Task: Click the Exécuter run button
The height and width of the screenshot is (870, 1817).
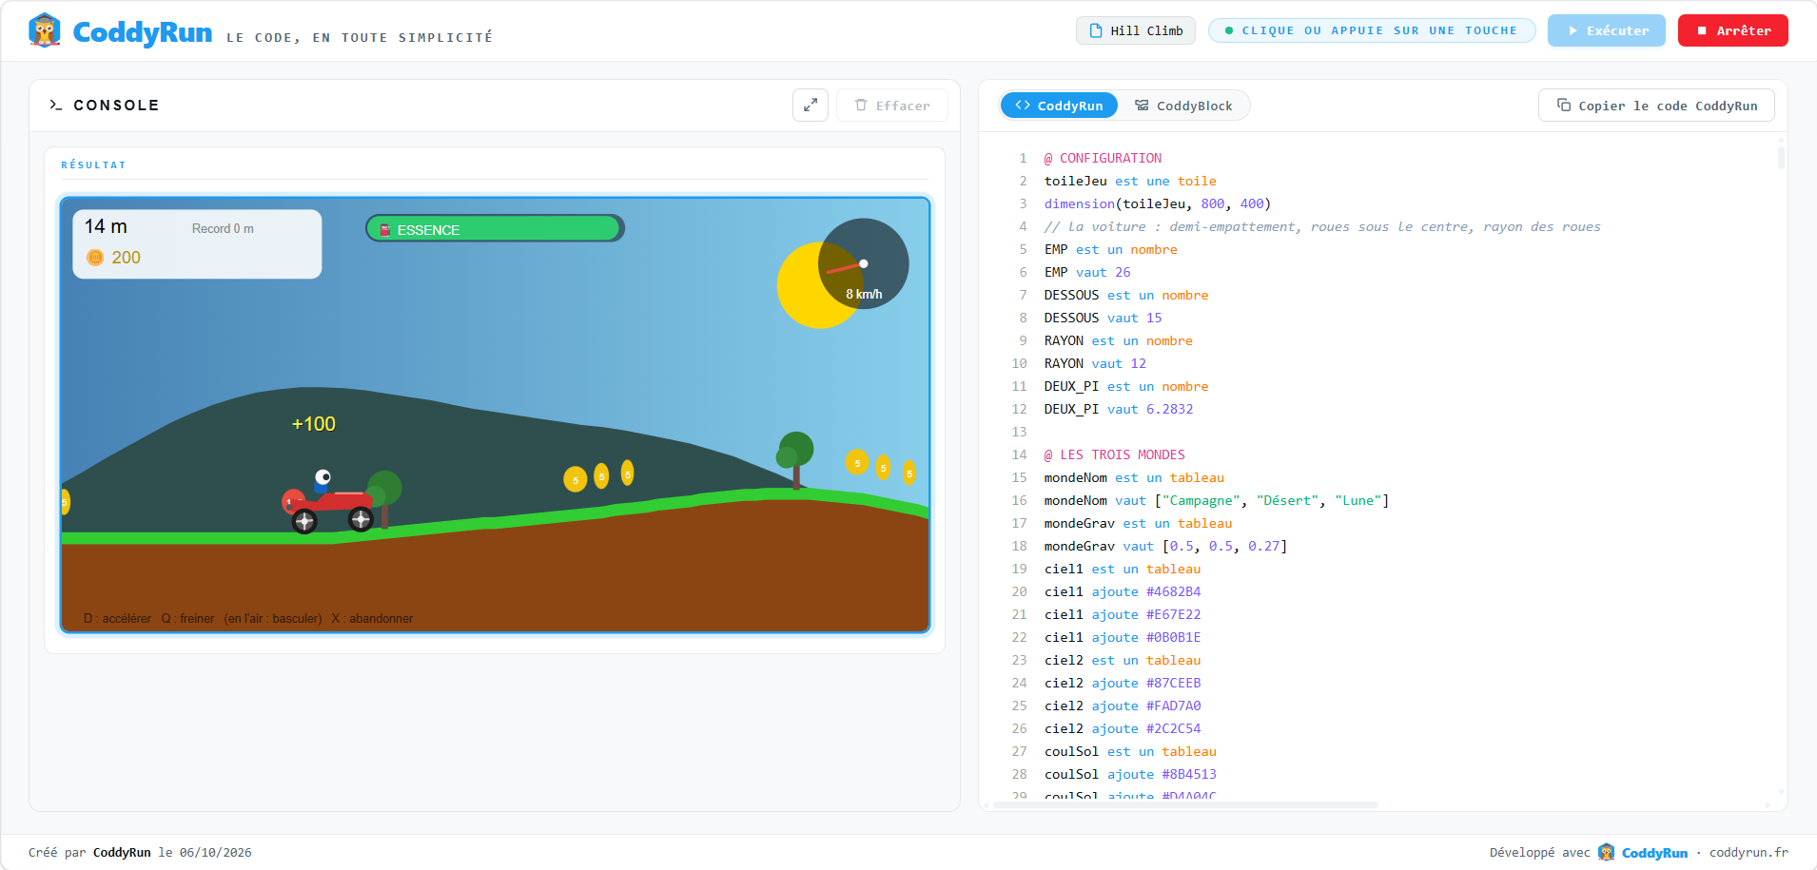Action: click(x=1607, y=30)
